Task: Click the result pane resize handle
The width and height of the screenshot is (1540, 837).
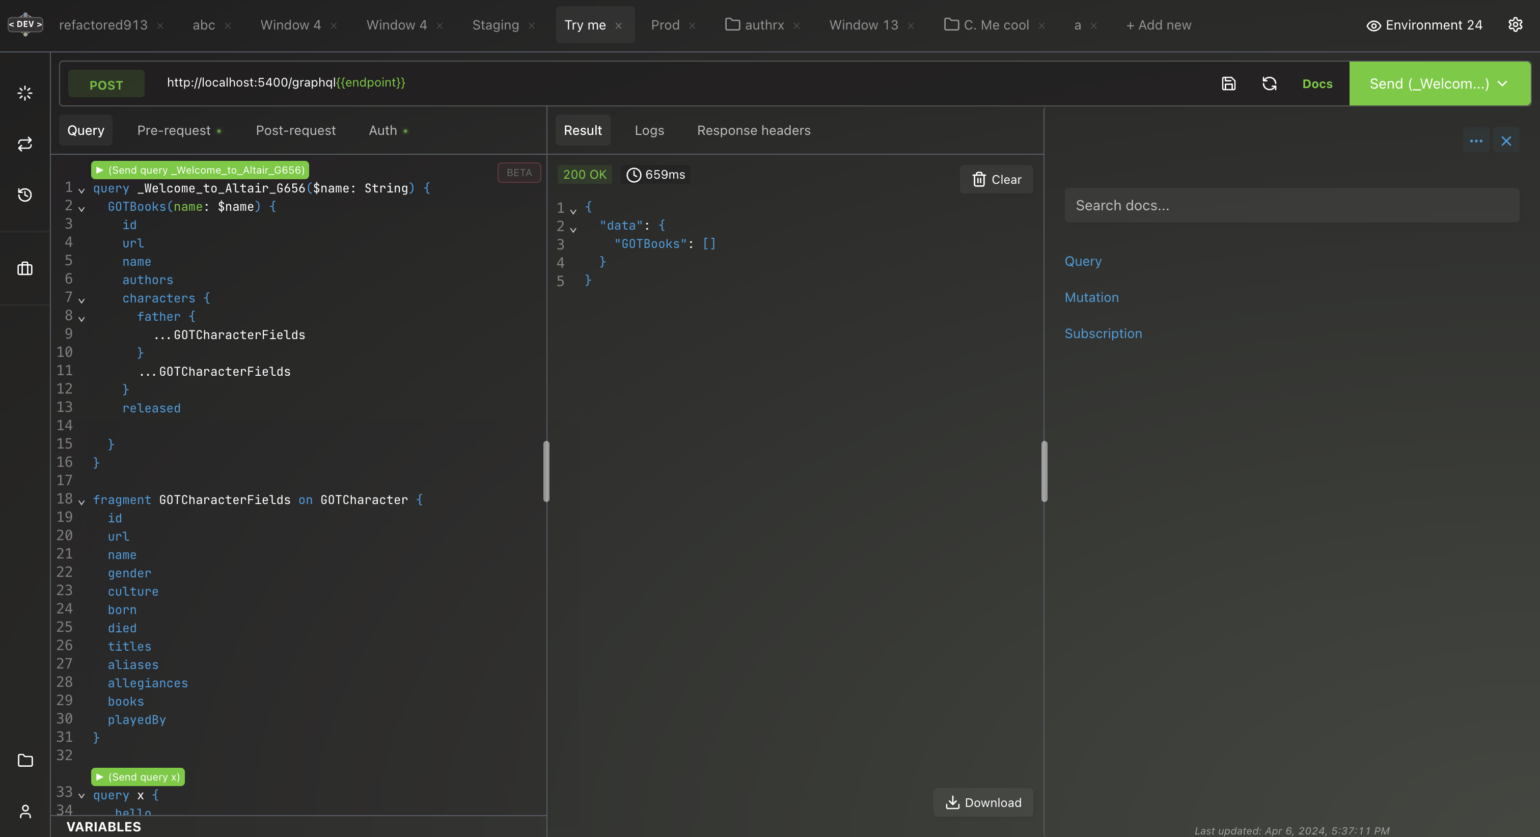Action: (x=1044, y=471)
